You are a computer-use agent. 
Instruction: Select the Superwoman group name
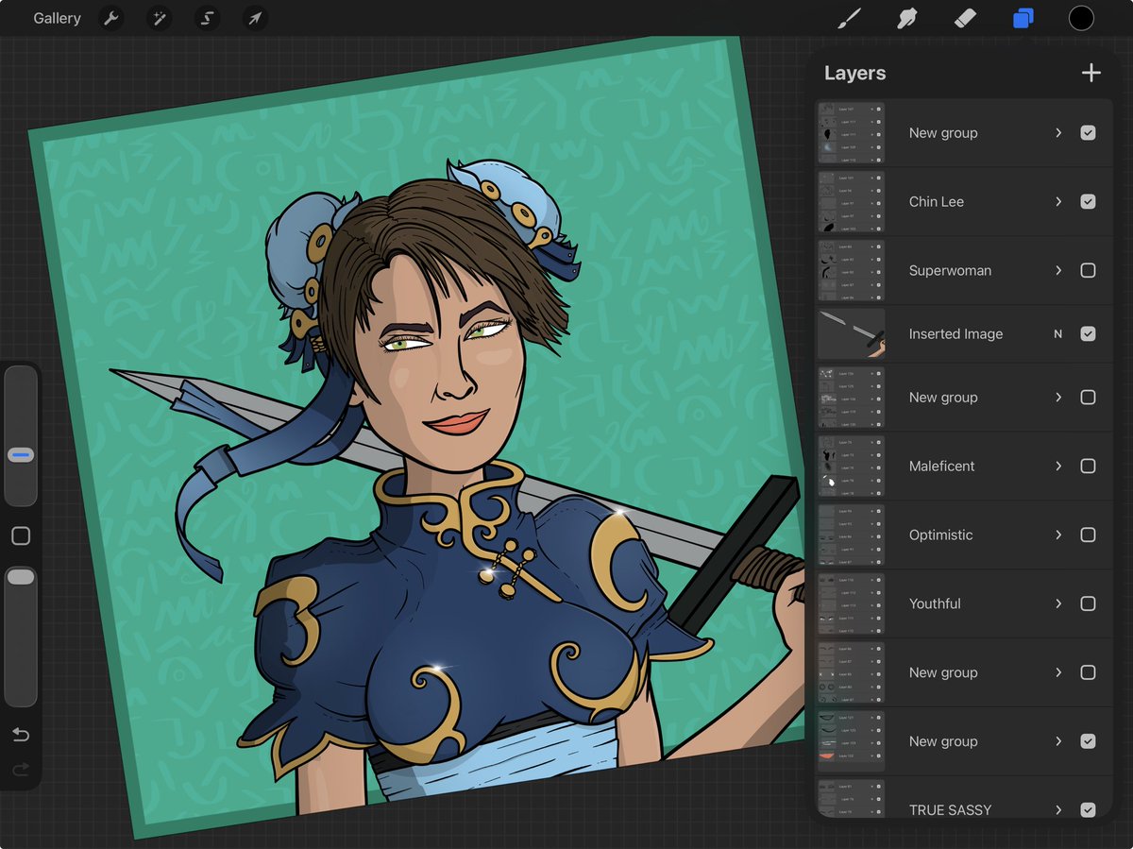[x=950, y=270]
